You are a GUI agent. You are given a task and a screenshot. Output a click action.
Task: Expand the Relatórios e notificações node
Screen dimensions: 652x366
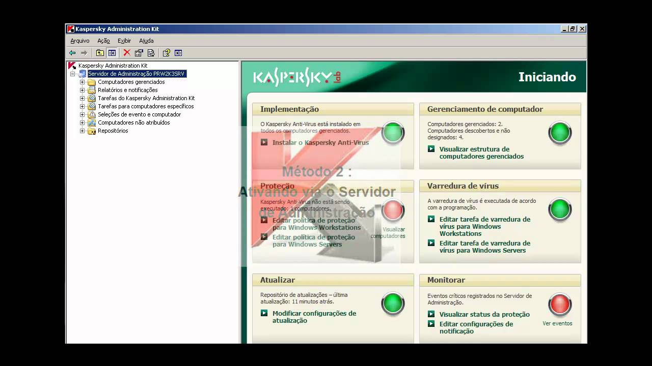pyautogui.click(x=82, y=90)
